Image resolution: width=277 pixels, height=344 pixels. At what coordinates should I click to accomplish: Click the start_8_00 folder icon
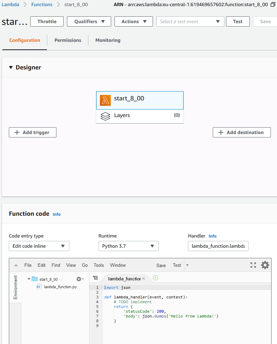coord(35,279)
